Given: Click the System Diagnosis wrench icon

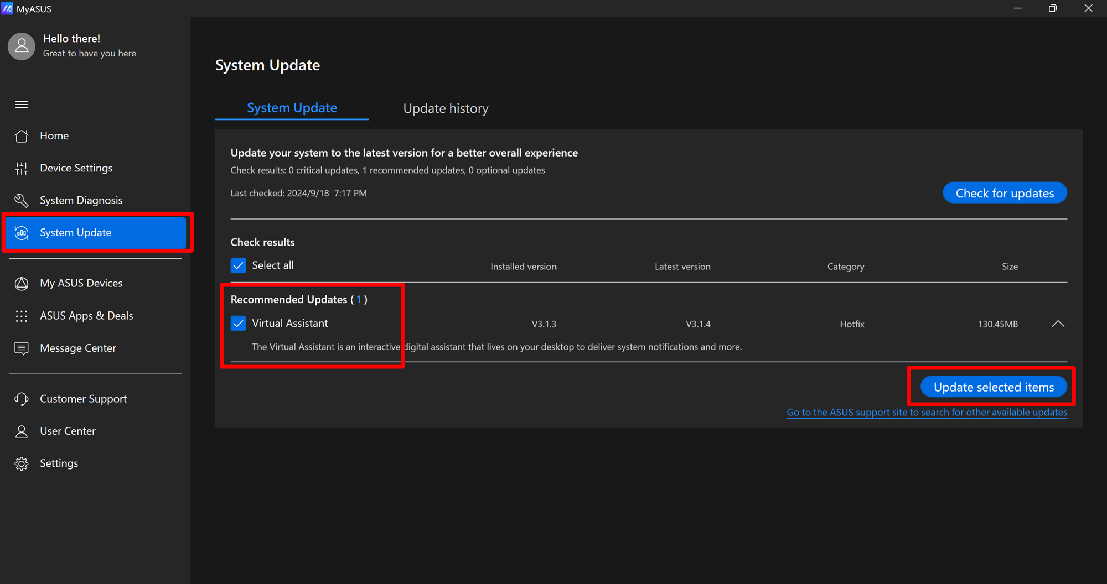Looking at the screenshot, I should [22, 200].
